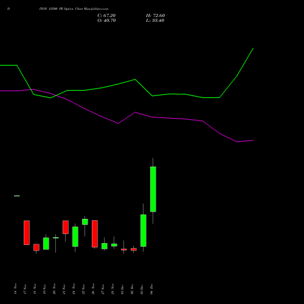Viewport: 304px width, 304px height.
Task: Click the large red 26 Nov candlestick
Action: (x=95, y=233)
